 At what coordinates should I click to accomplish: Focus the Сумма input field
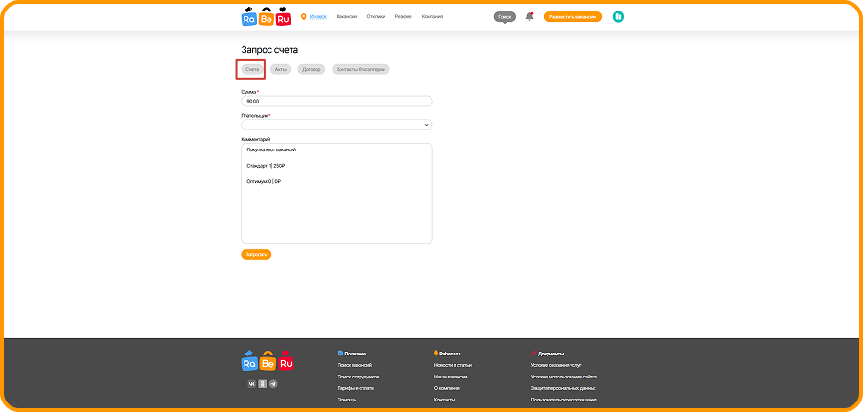coord(337,101)
